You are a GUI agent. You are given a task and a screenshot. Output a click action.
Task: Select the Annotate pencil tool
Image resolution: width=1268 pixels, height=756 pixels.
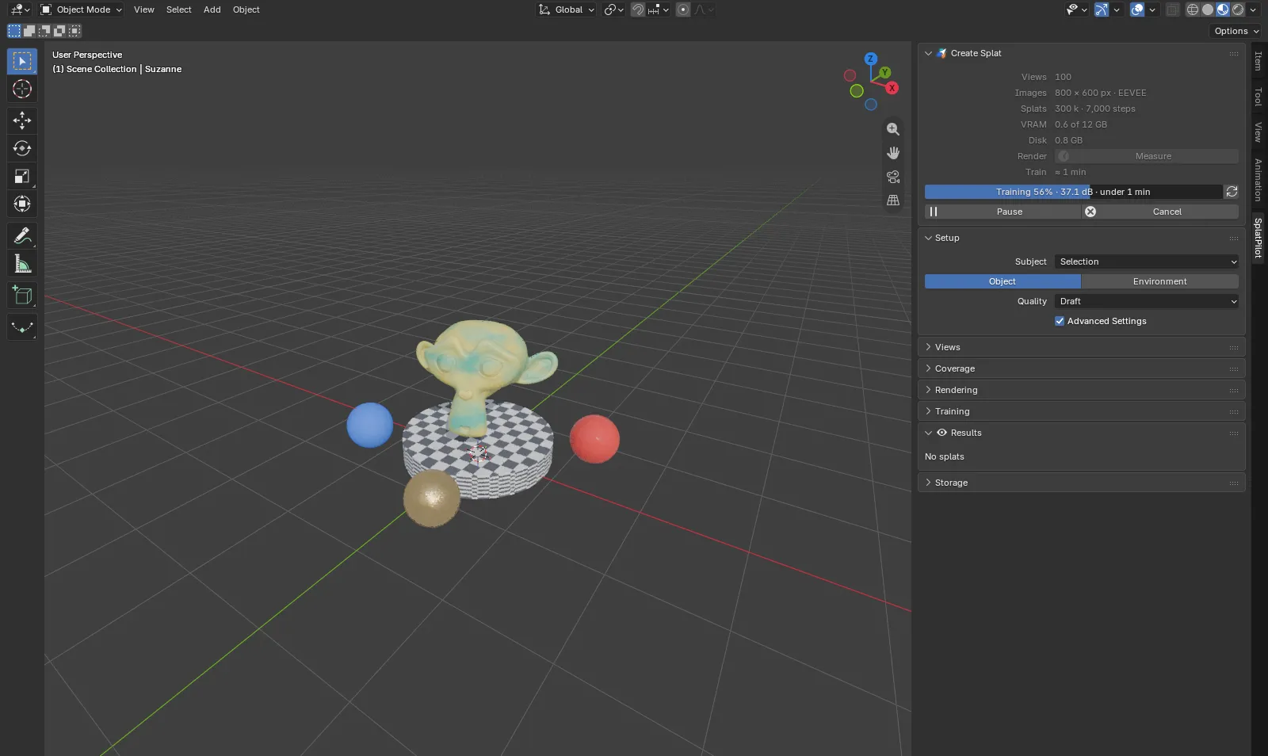[x=22, y=235]
